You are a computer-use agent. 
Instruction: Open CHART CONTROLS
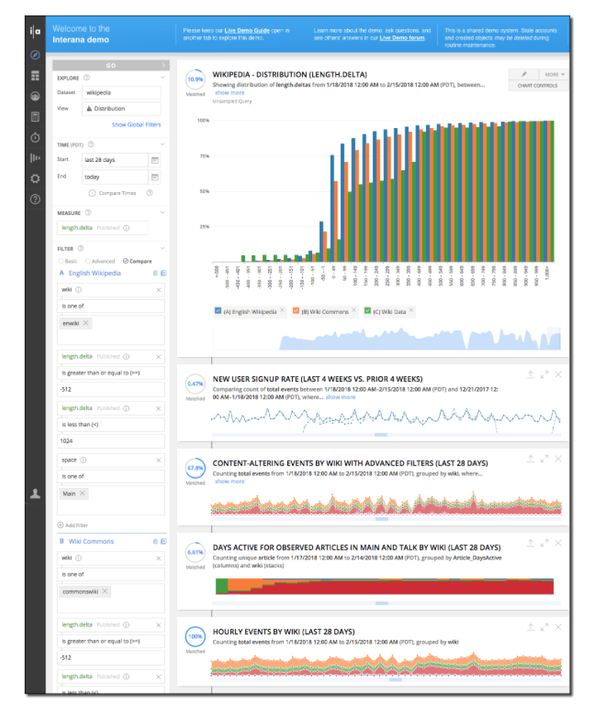point(538,86)
